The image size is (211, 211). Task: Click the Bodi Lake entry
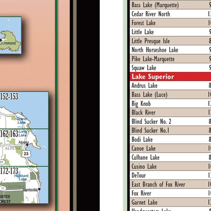(170, 139)
